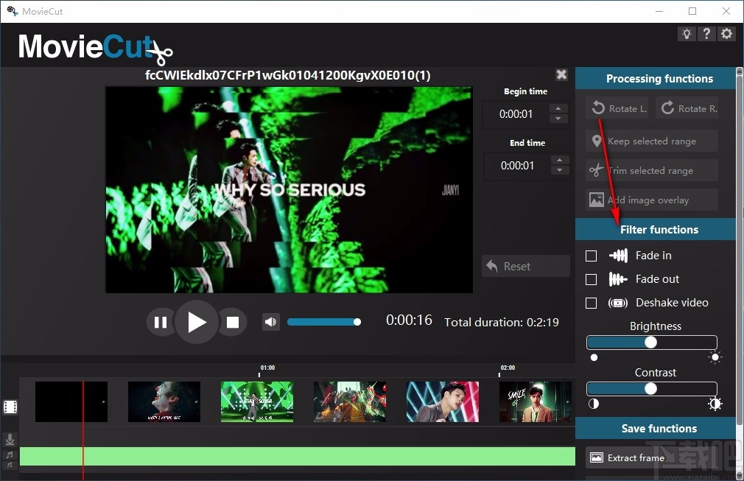
Task: Select the microphone audio recording icon
Action: [x=10, y=439]
